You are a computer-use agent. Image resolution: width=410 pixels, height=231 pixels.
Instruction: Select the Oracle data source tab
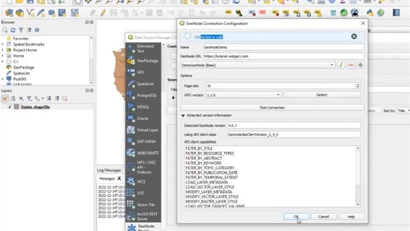tap(143, 118)
